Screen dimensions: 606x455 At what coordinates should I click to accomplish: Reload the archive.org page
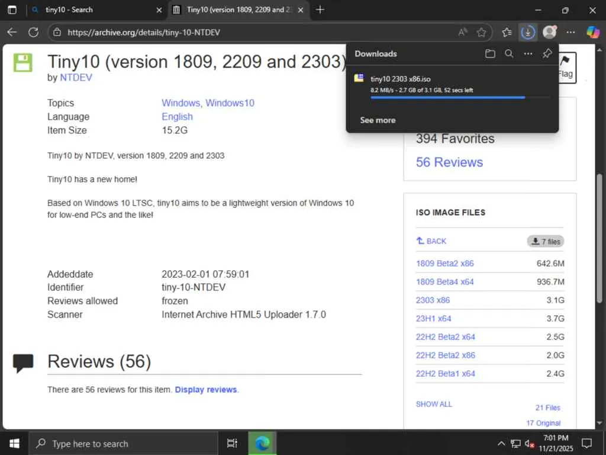click(34, 32)
